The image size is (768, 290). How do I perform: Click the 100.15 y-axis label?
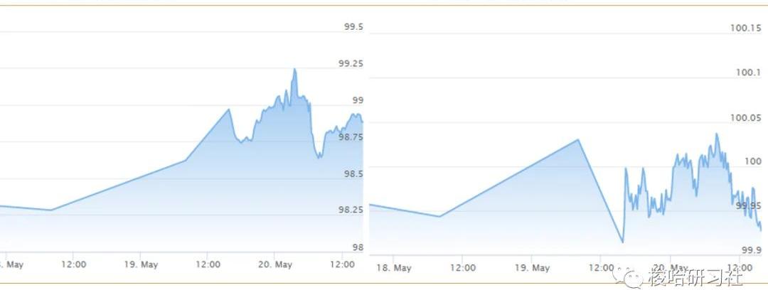tap(746, 28)
